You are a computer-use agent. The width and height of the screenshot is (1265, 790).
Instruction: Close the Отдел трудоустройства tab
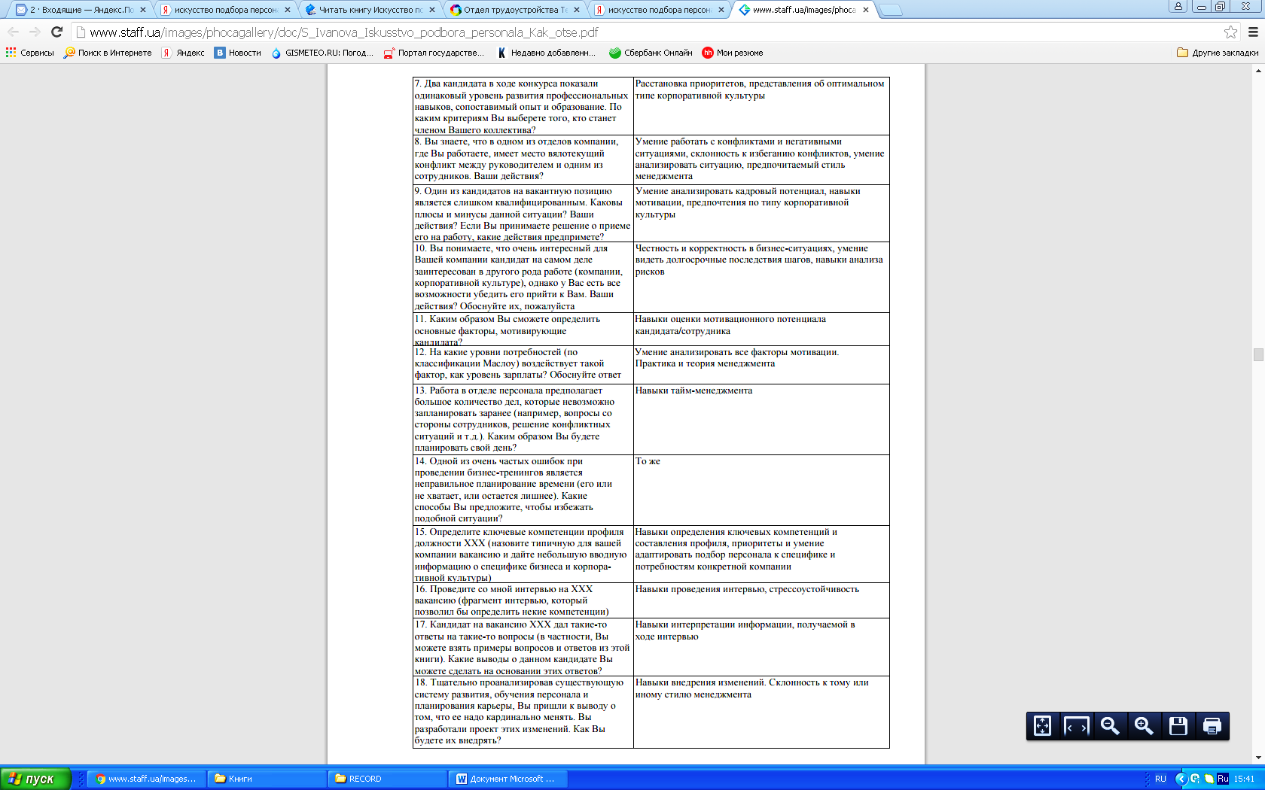pos(577,10)
